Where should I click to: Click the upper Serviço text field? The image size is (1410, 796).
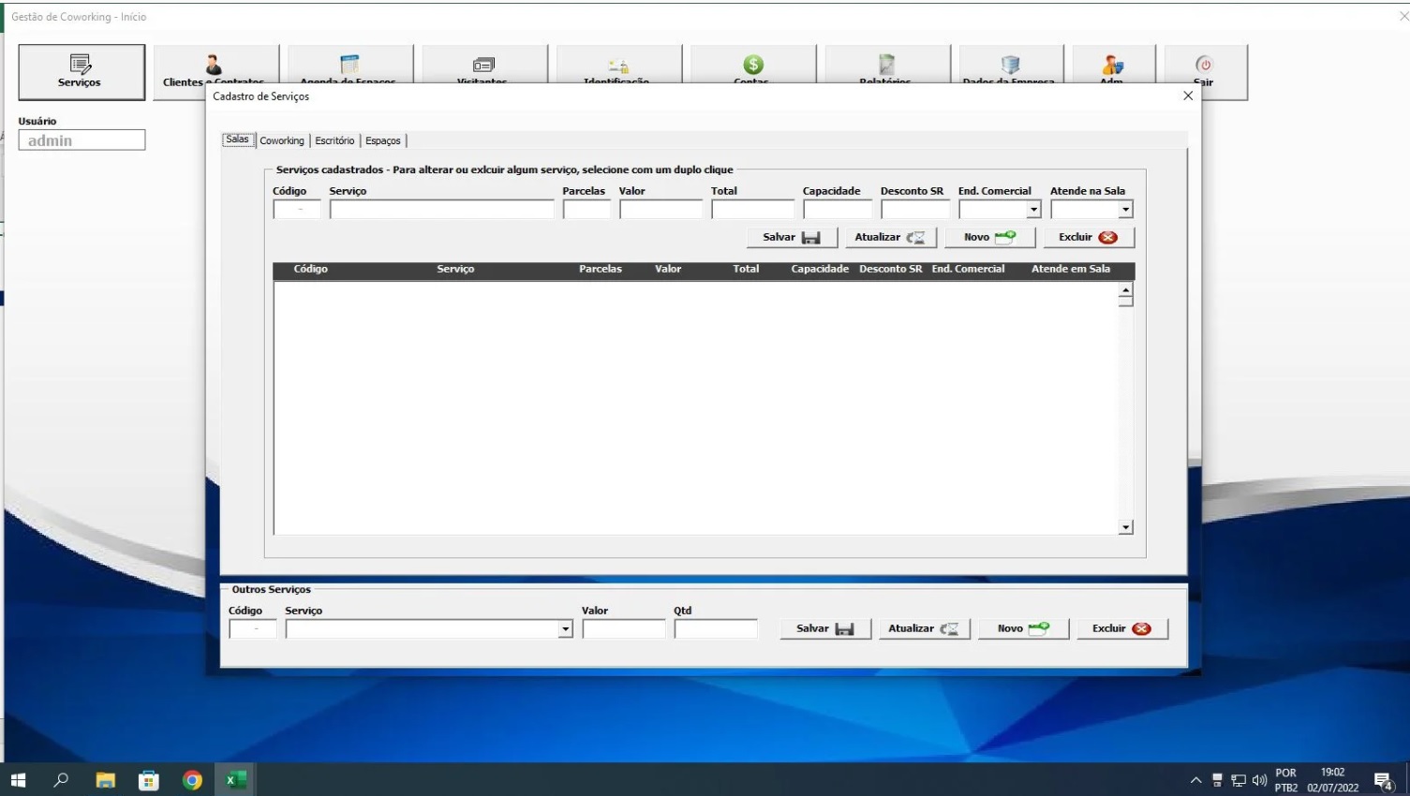click(441, 210)
